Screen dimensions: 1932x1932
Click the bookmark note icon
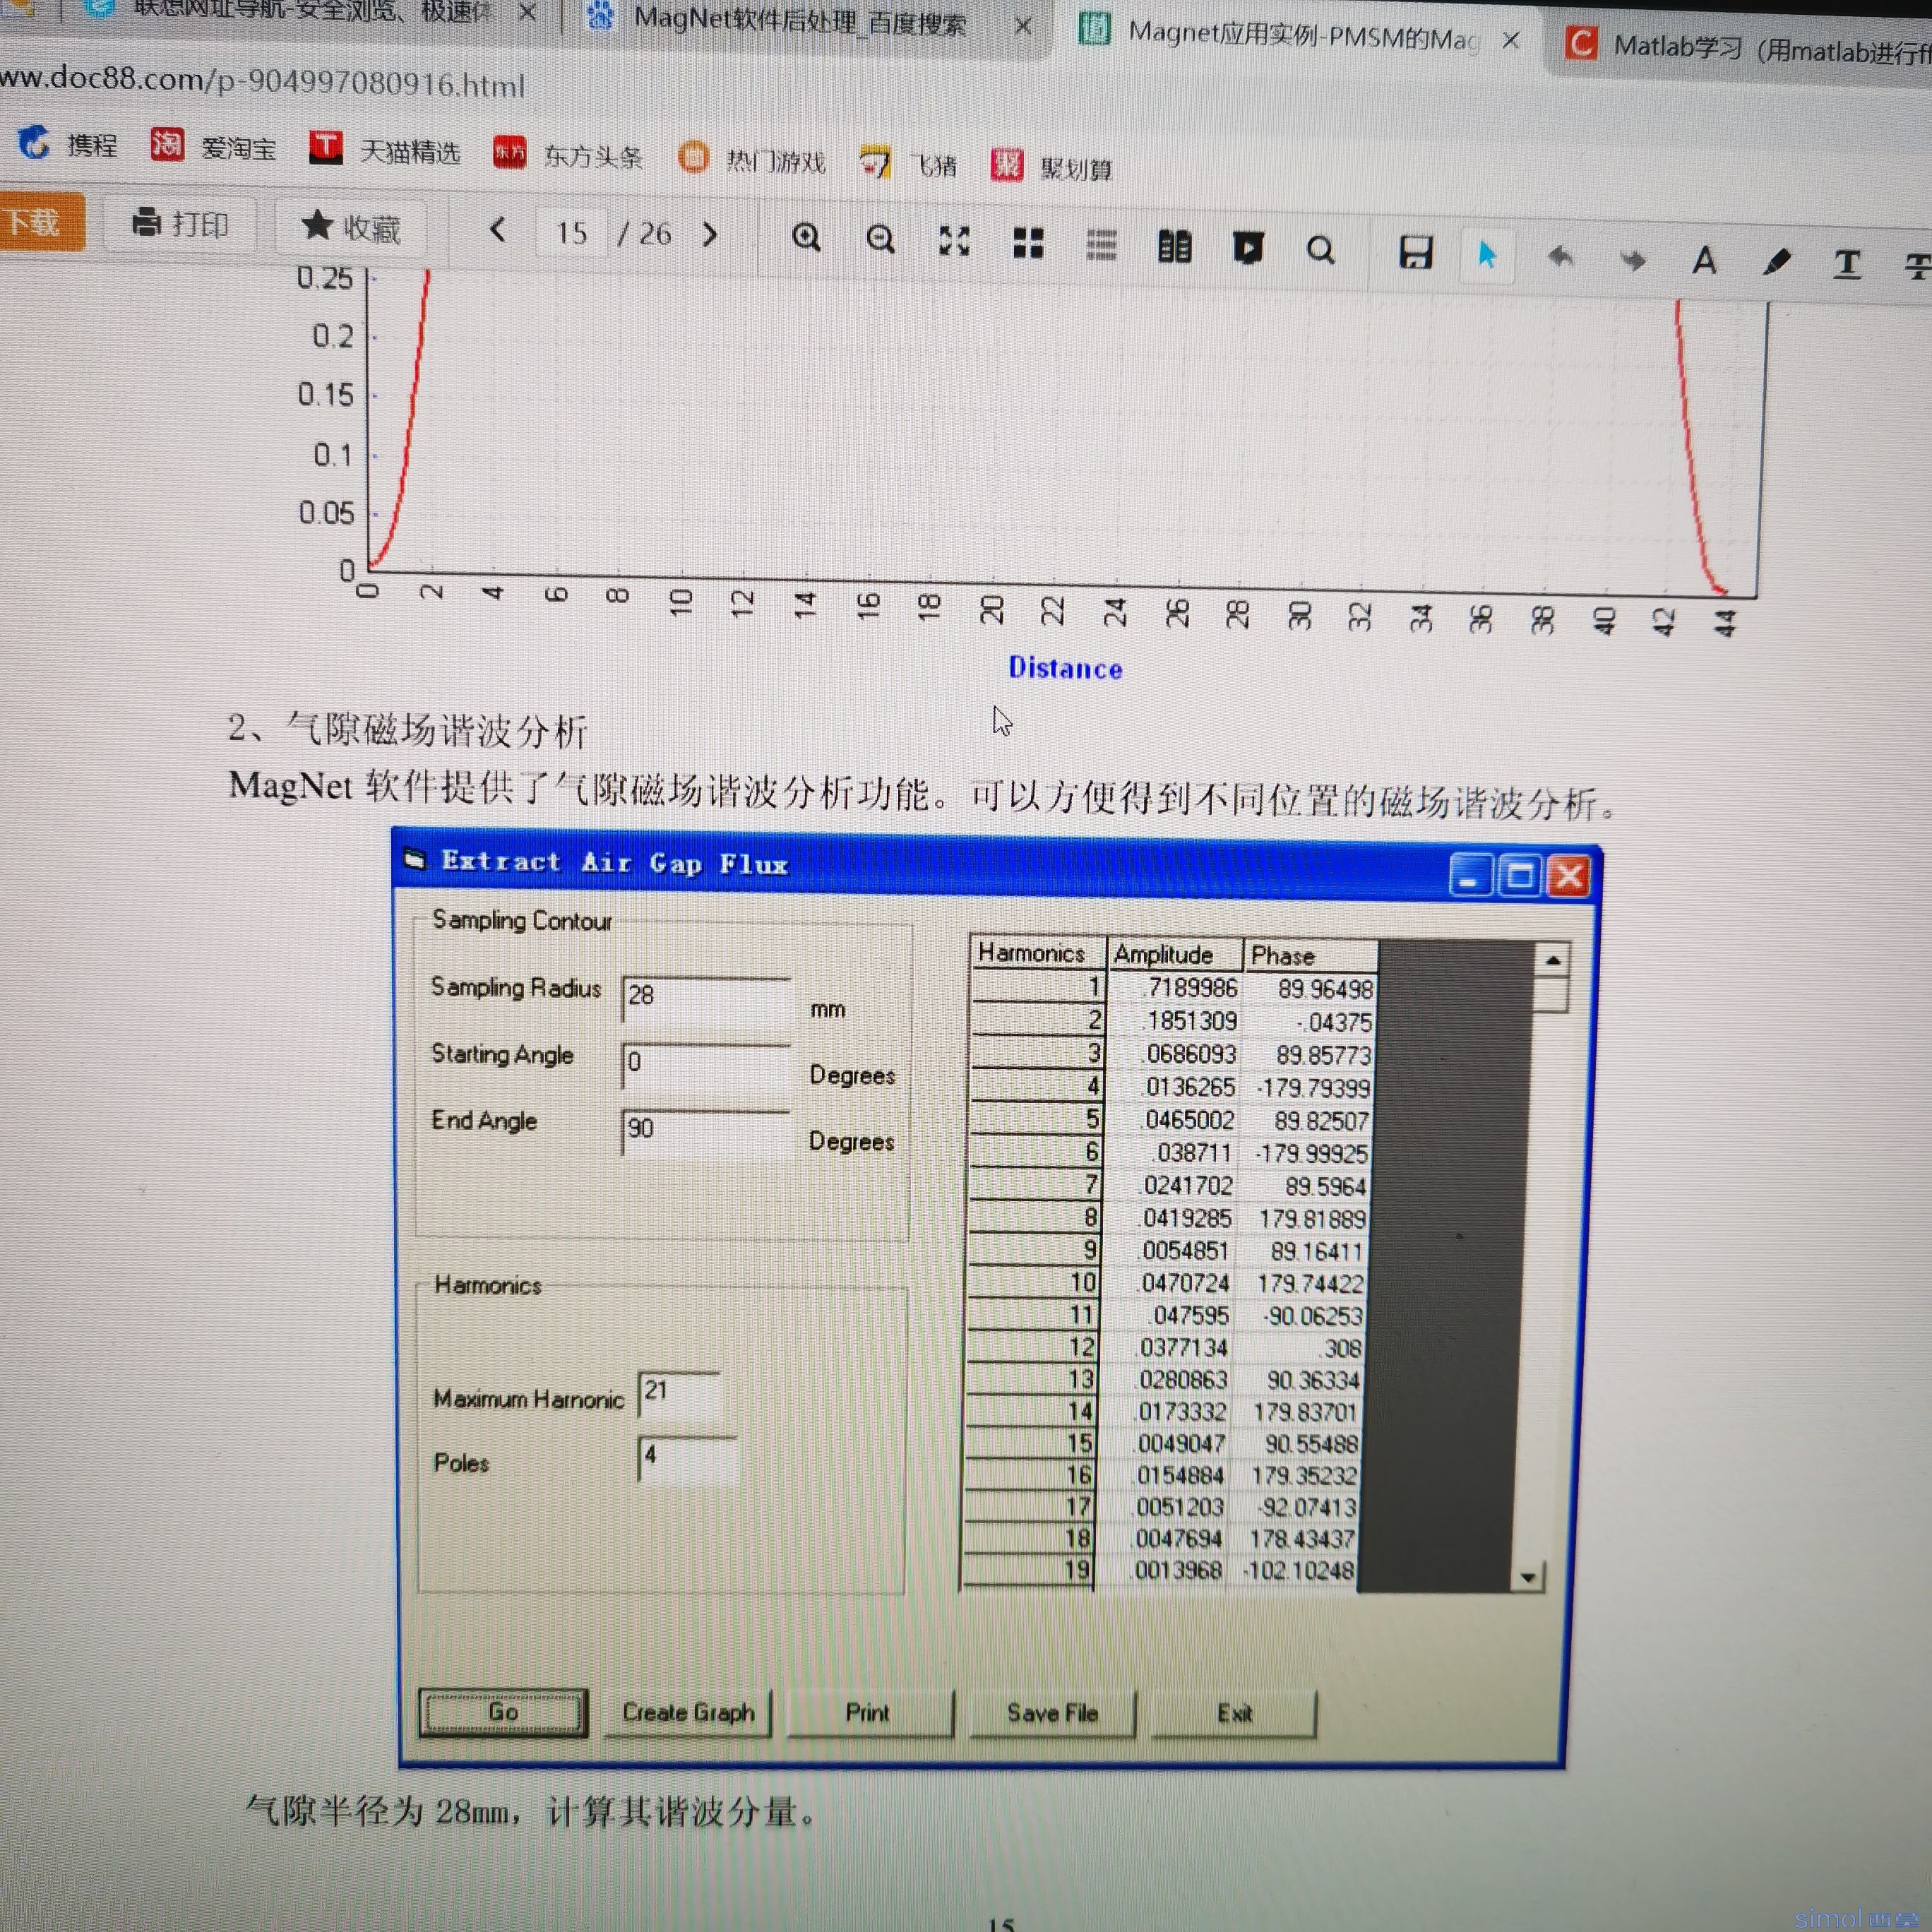click(1247, 248)
